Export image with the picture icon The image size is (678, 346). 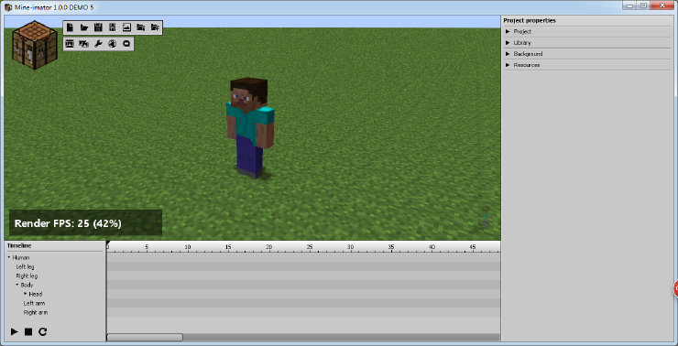126,27
